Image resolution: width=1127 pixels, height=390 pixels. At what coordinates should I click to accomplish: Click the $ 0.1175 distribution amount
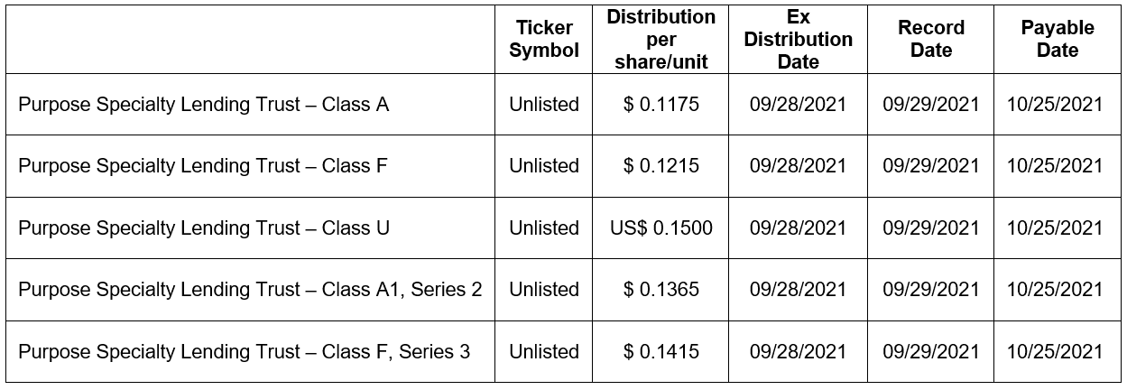coord(660,105)
